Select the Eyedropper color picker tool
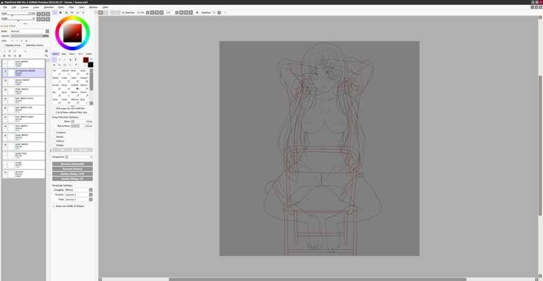The width and height of the screenshot is (543, 281). click(x=75, y=64)
